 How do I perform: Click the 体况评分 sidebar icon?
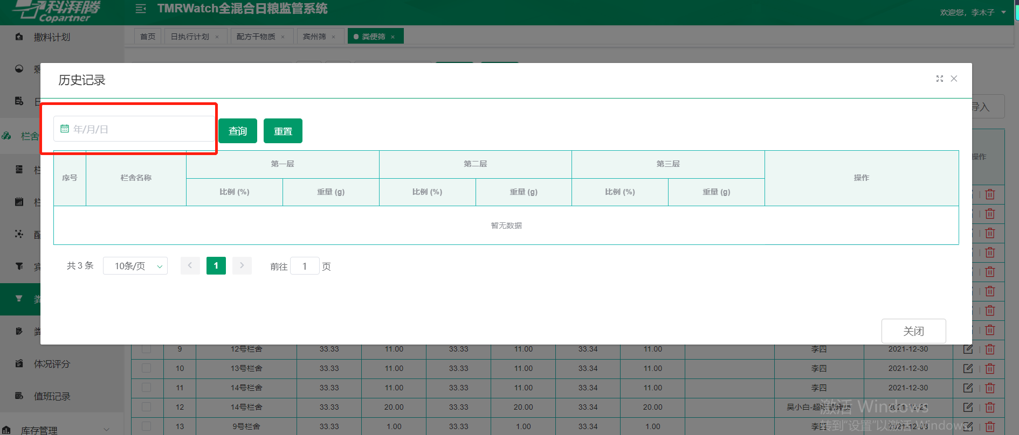click(x=19, y=363)
